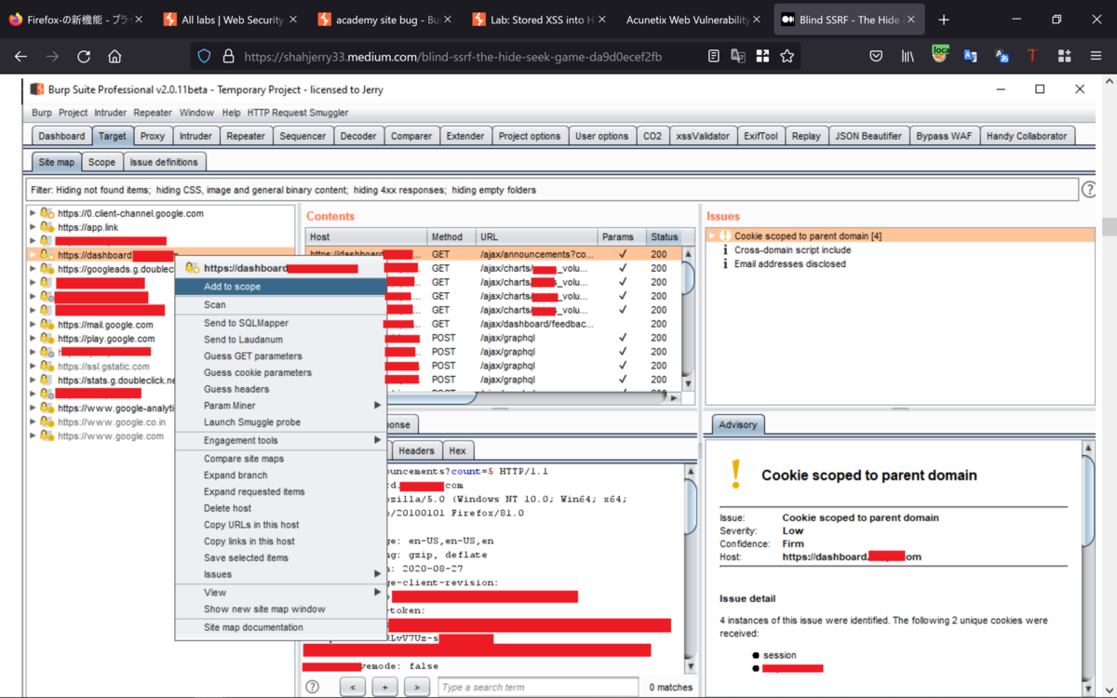Expand https://ssl.gstatic.com tree node
The height and width of the screenshot is (698, 1117).
(x=33, y=367)
